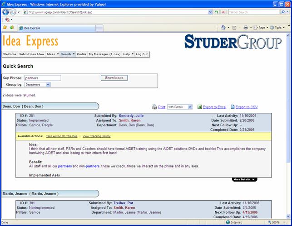Click View Tracking History link
This screenshot has height=226, width=292.
click(x=96, y=136)
